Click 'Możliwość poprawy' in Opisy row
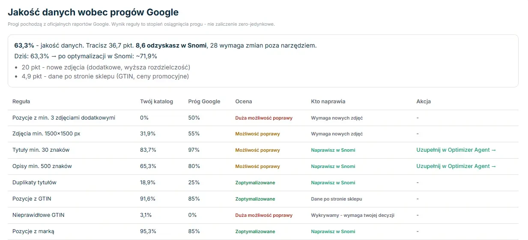The height and width of the screenshot is (240, 528). click(257, 166)
